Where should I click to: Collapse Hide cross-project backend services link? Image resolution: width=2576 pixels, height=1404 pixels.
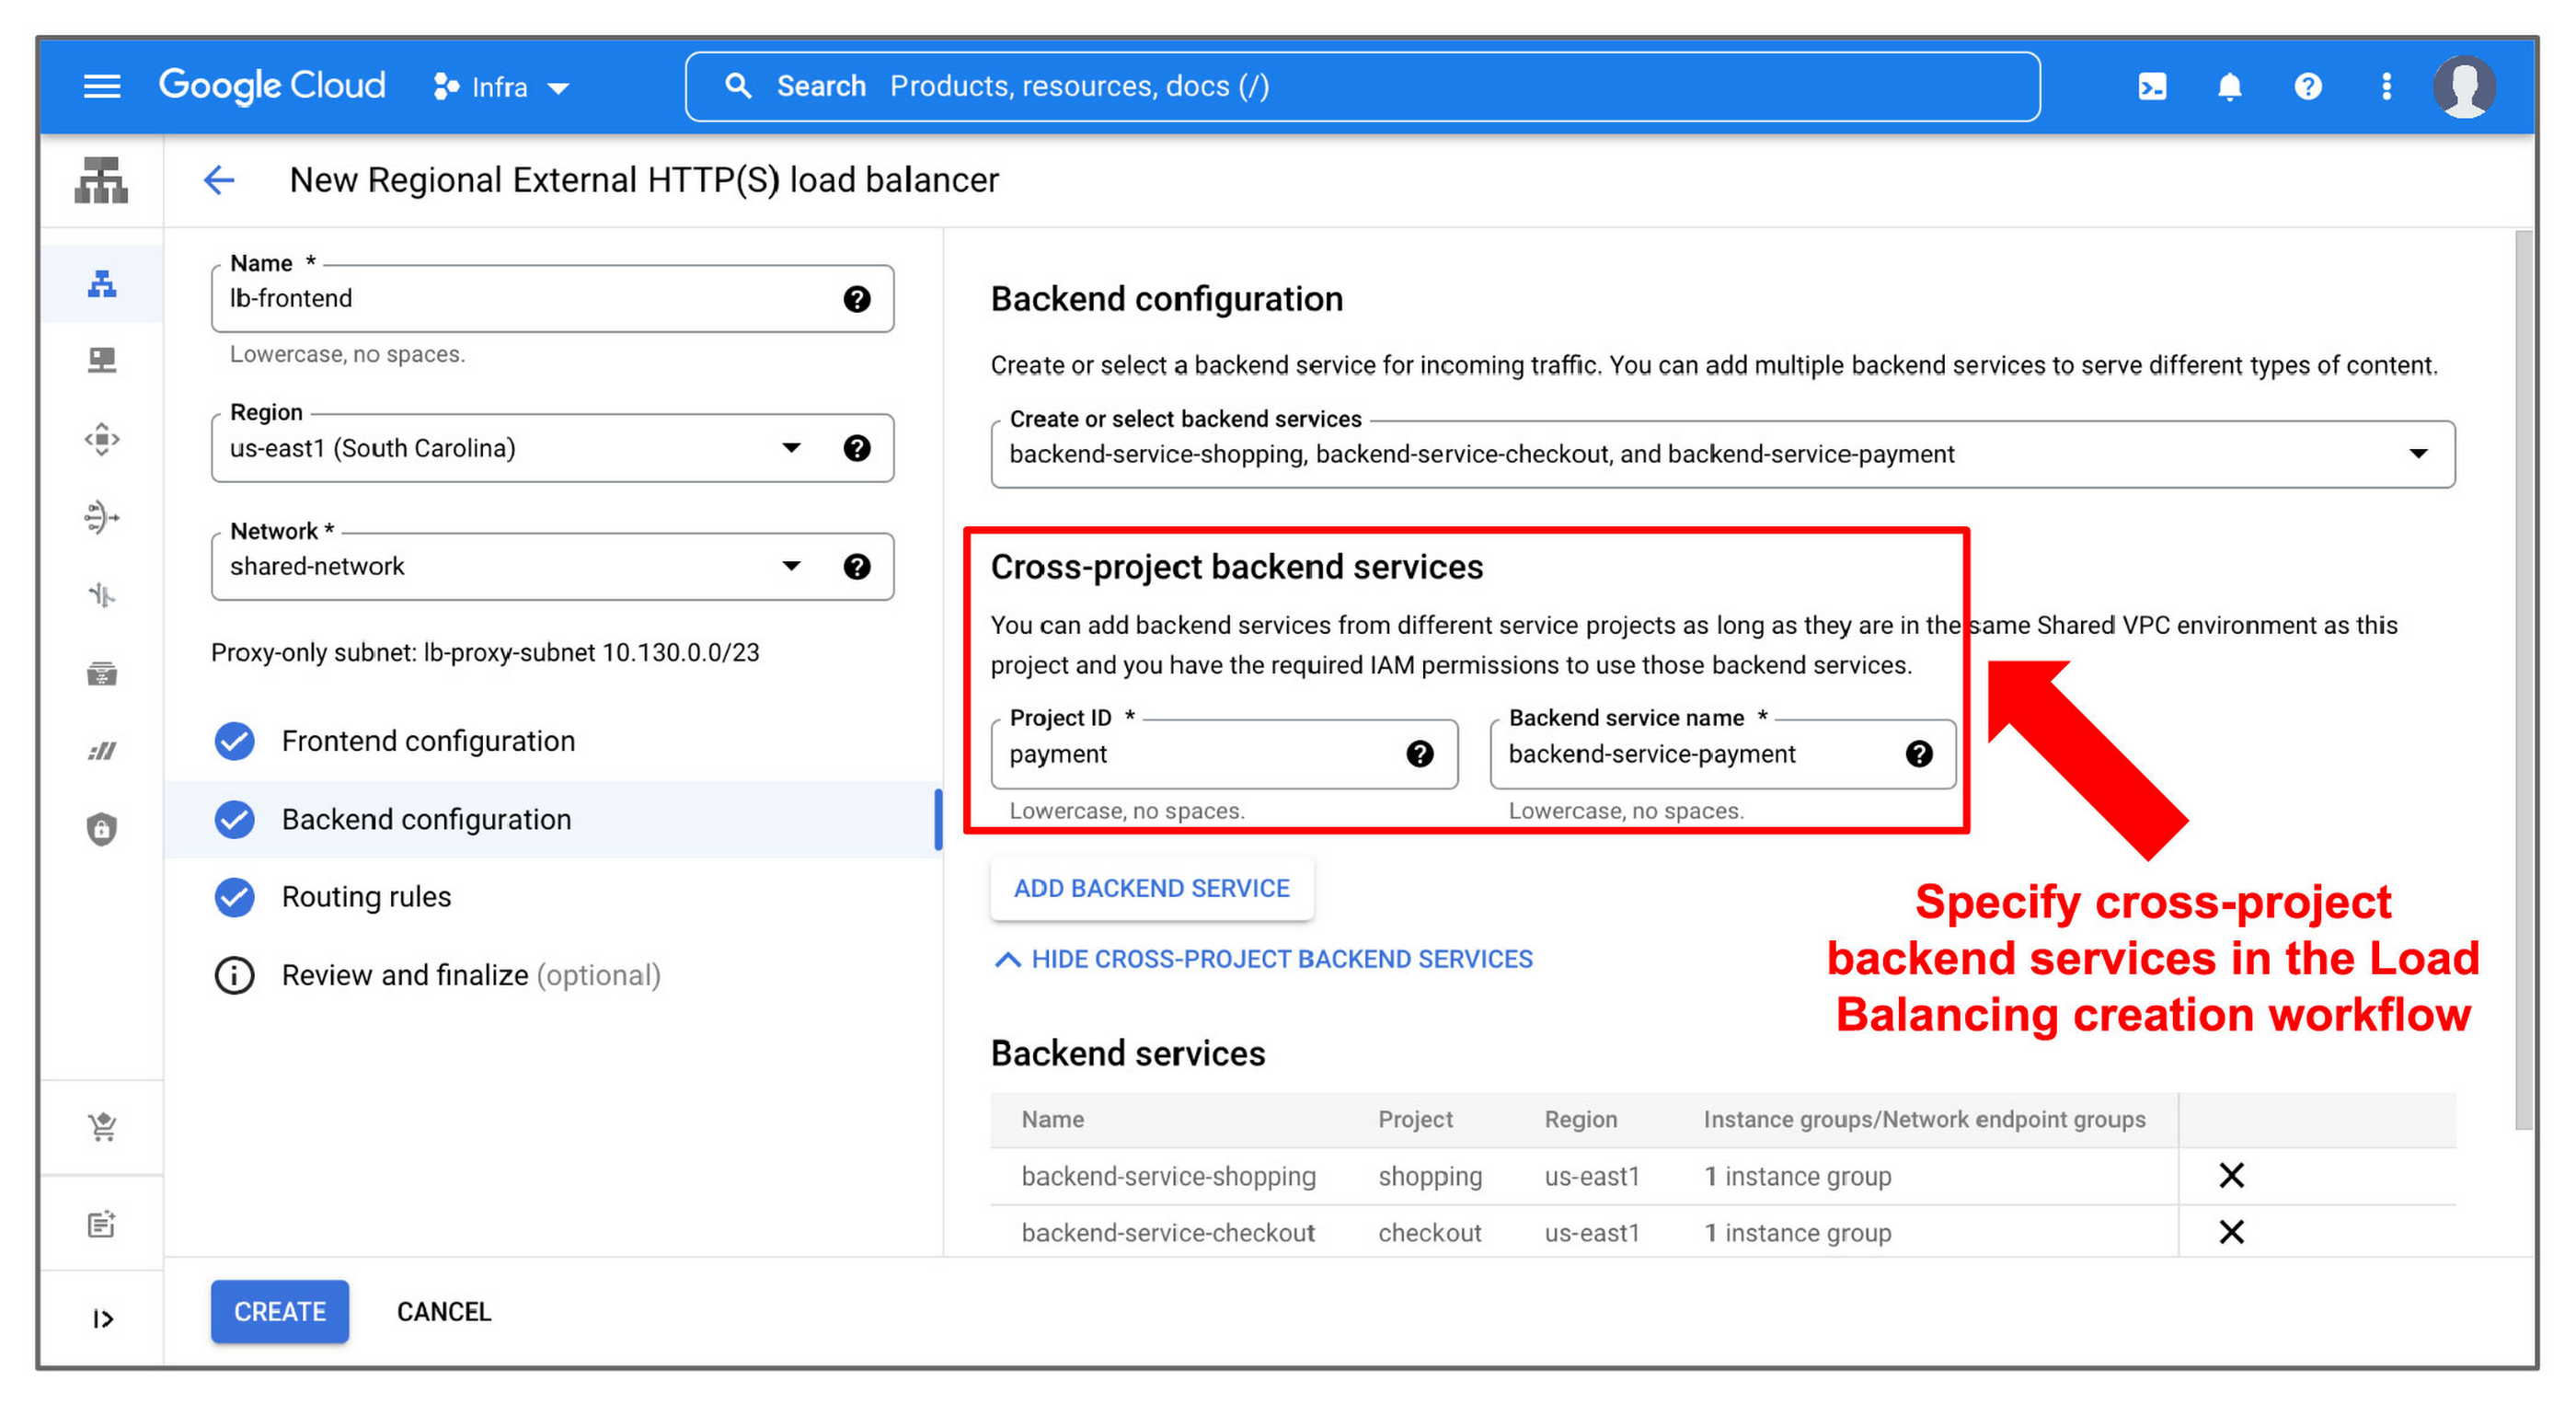point(1262,959)
